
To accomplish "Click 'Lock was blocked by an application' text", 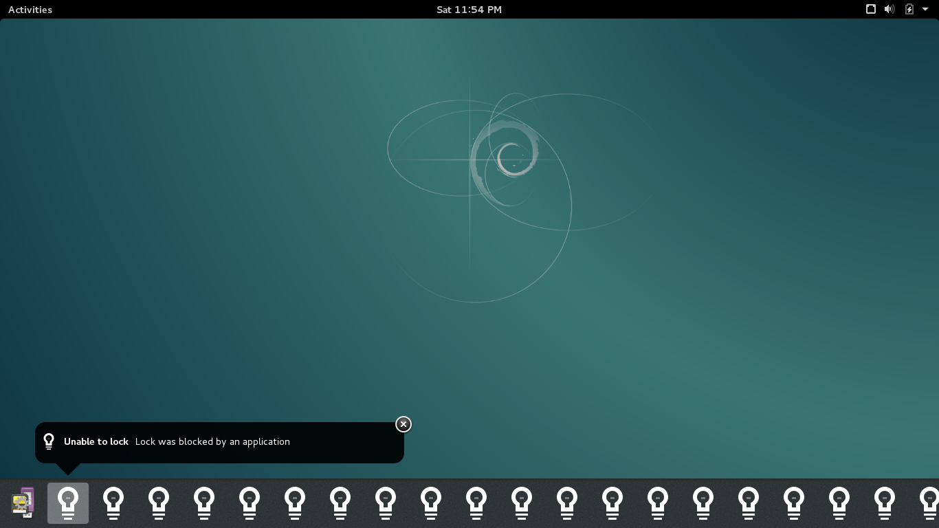I will coord(212,441).
